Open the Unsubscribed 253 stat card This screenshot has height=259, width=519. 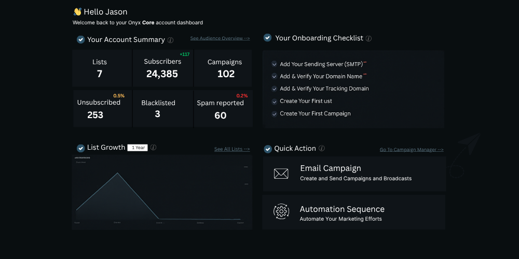pyautogui.click(x=102, y=109)
